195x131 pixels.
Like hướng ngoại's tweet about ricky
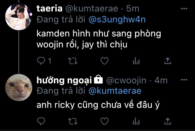tap(105, 121)
